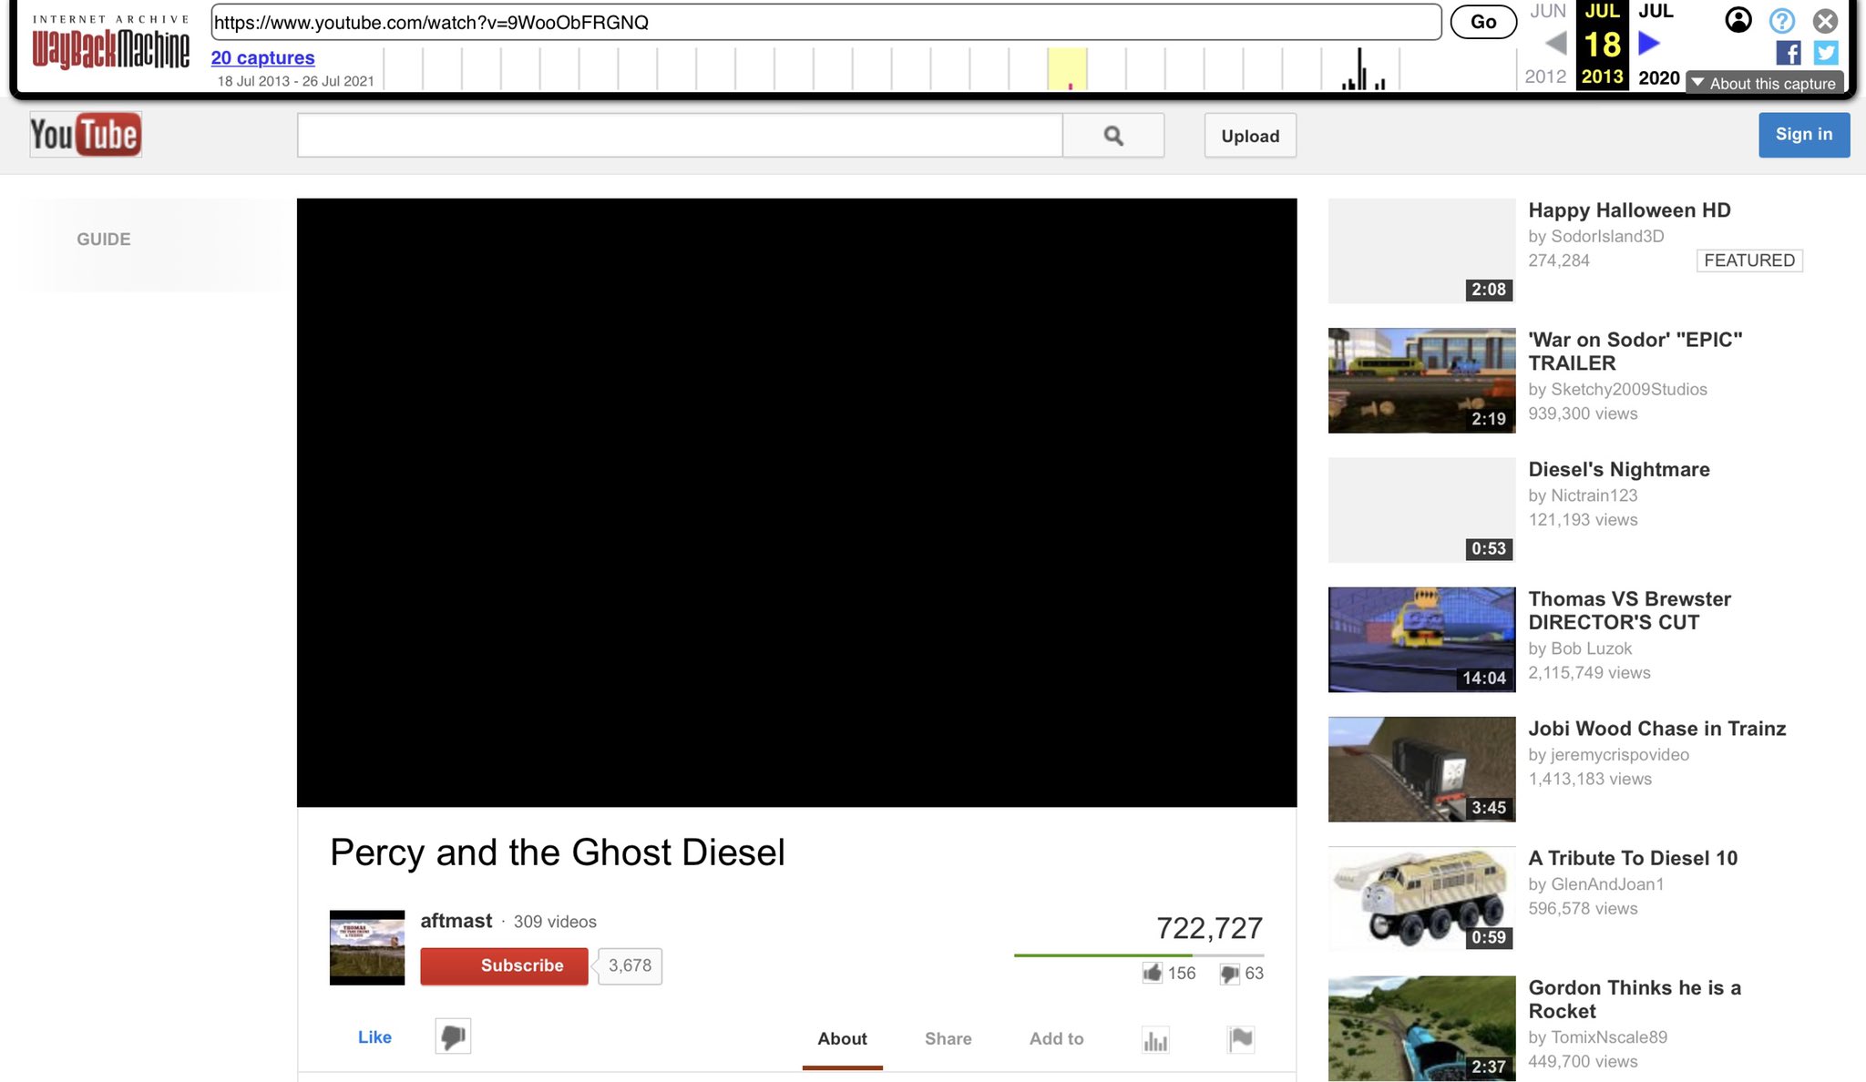The height and width of the screenshot is (1082, 1866).
Task: Click the search magnifier icon
Action: click(1113, 135)
